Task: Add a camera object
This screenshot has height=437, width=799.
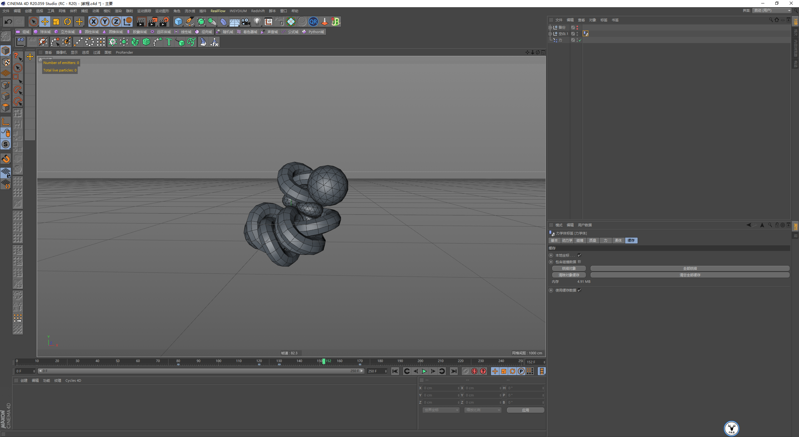Action: click(x=246, y=22)
